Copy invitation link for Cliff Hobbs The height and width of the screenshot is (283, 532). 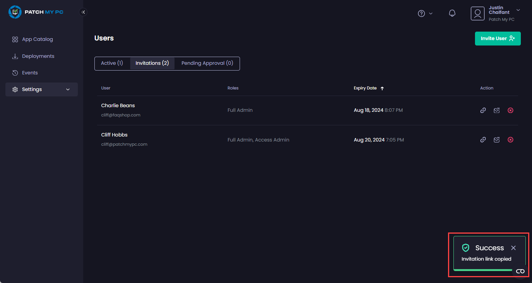click(x=483, y=140)
